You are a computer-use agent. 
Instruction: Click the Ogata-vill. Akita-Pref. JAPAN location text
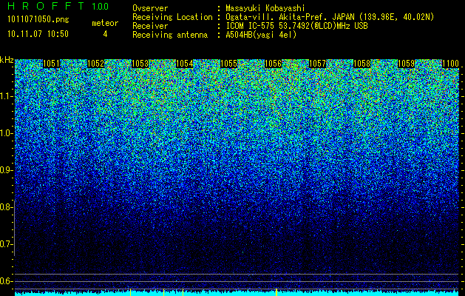click(330, 17)
